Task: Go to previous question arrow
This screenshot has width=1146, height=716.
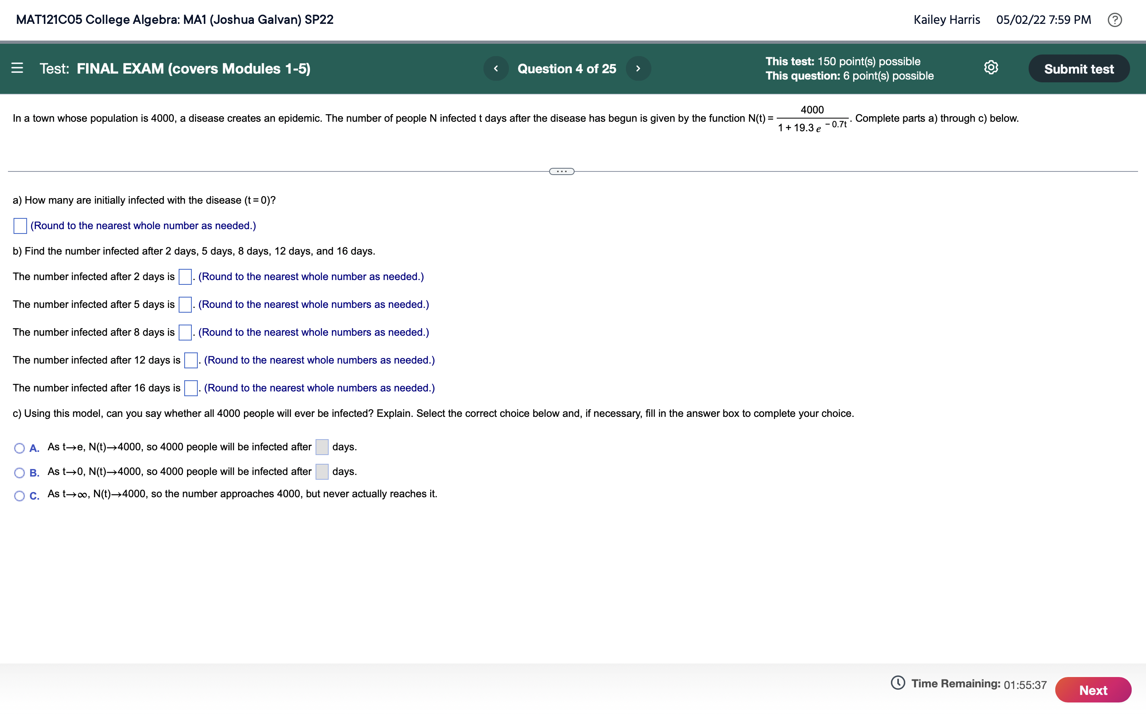Action: 496,69
